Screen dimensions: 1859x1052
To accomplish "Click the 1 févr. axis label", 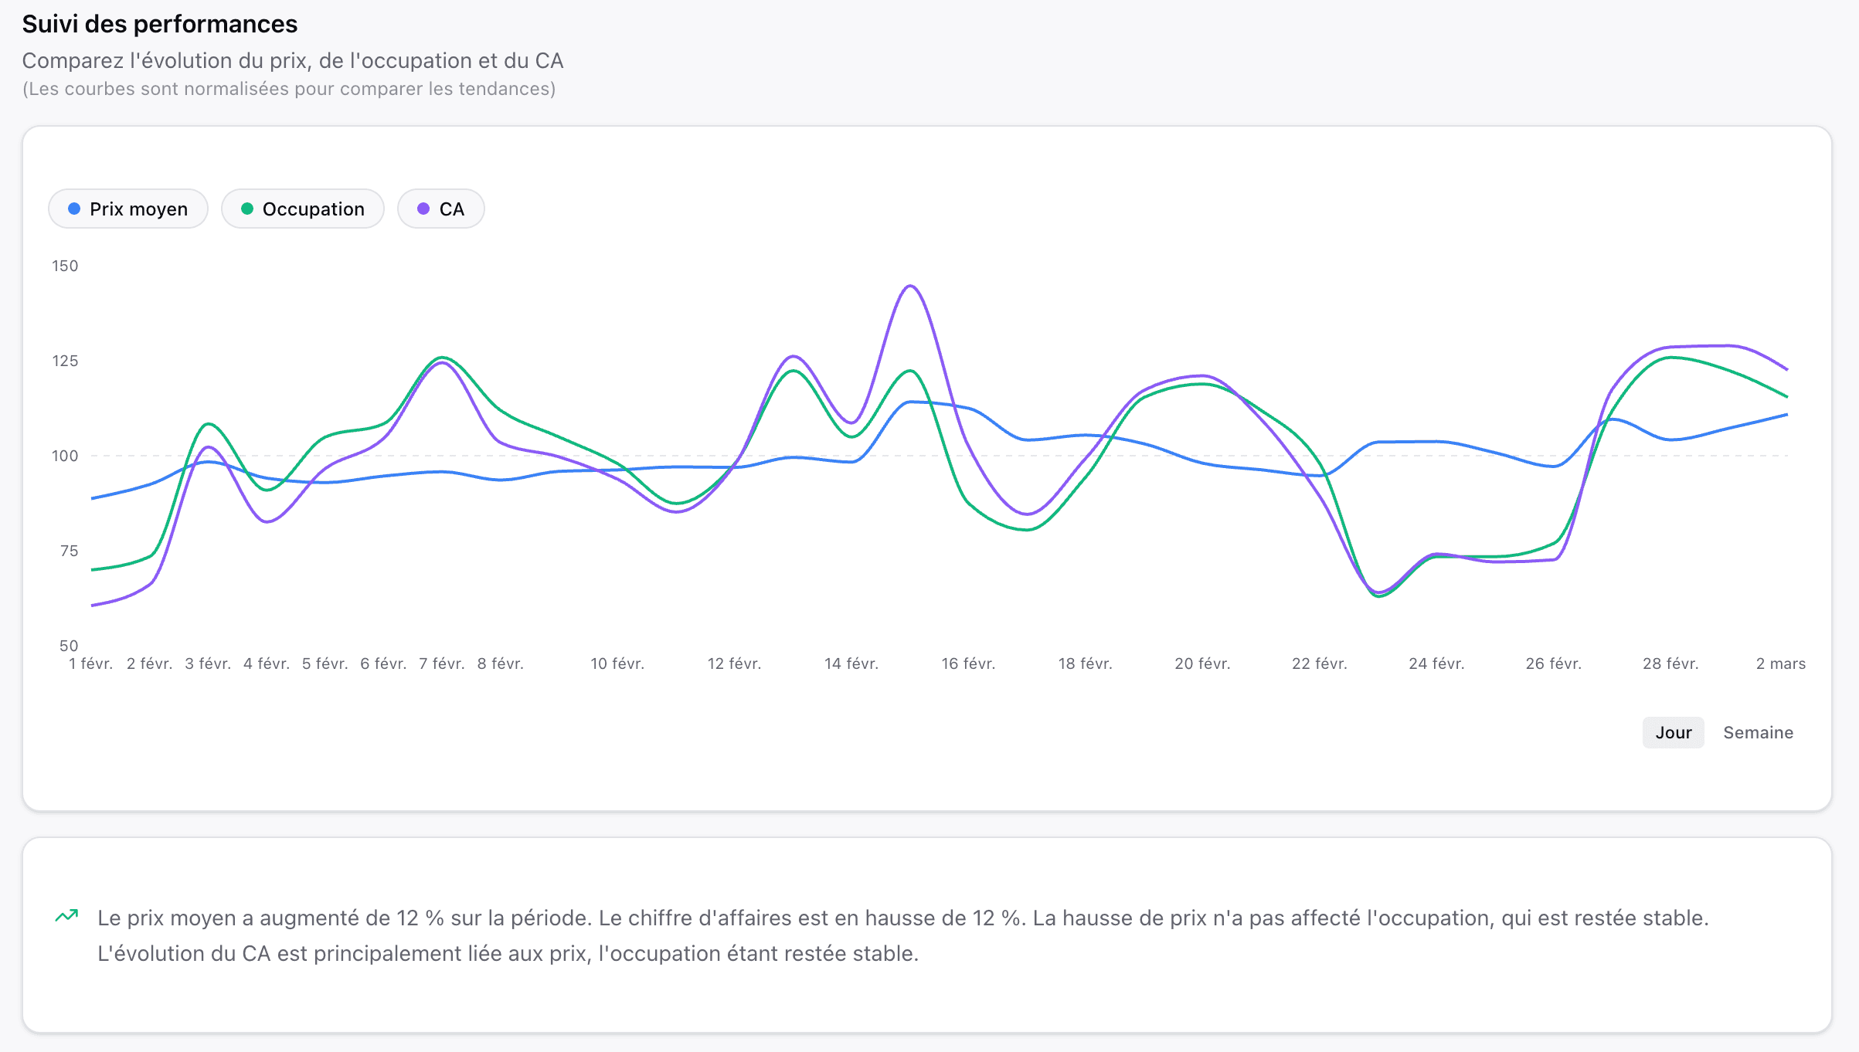I will (90, 663).
